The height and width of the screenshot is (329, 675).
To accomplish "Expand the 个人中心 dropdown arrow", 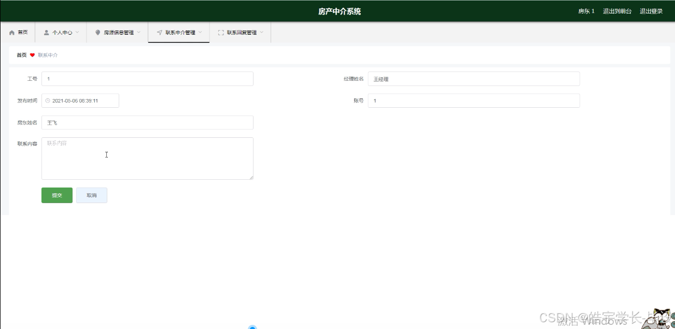I will pos(77,33).
